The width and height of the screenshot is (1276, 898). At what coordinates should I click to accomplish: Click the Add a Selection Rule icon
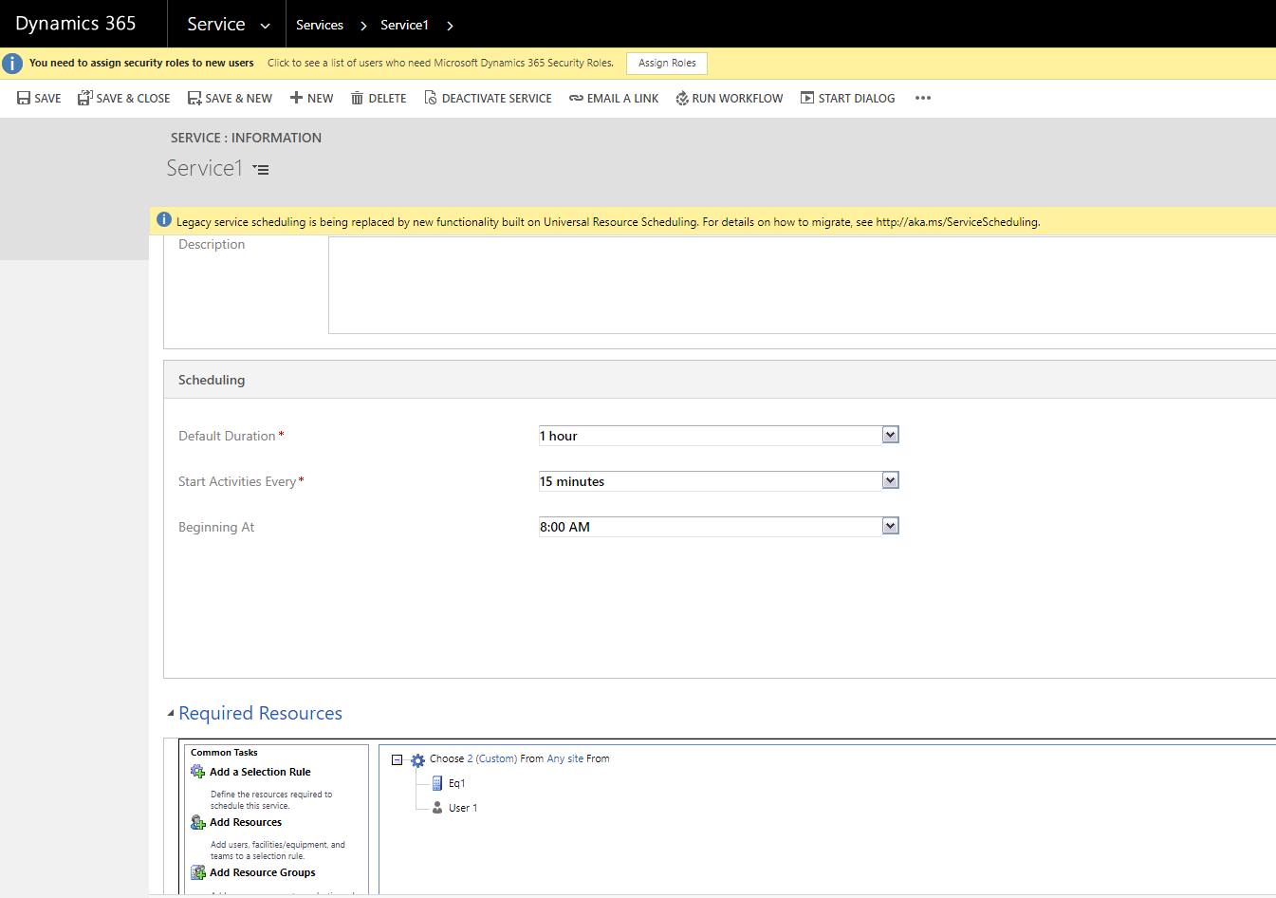tap(198, 772)
